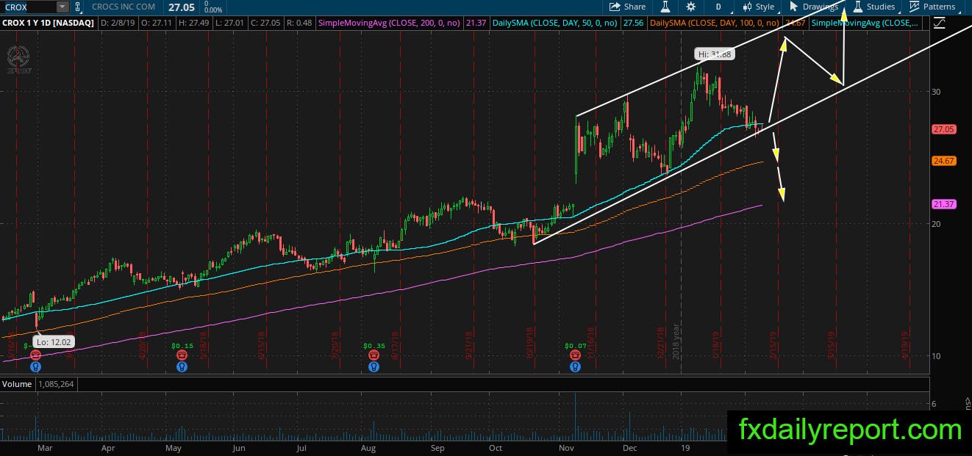Click the 21.37 magenta price tag on axis

(x=943, y=203)
